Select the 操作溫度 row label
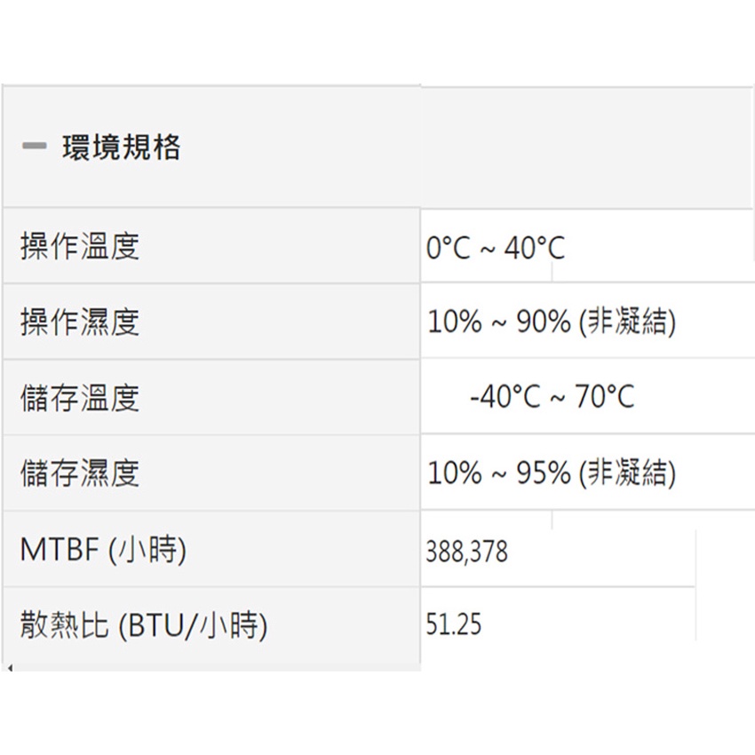 click(80, 246)
